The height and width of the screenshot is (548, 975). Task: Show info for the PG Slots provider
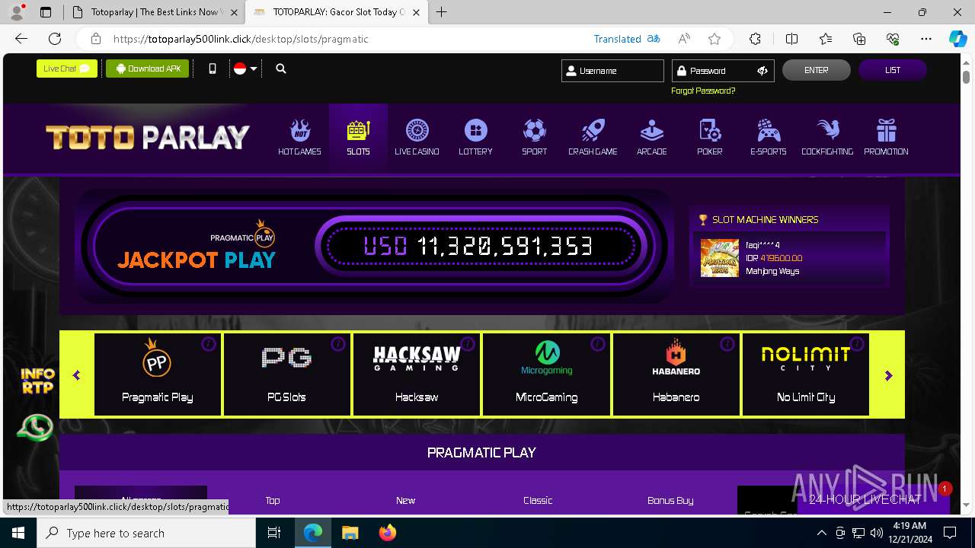338,344
